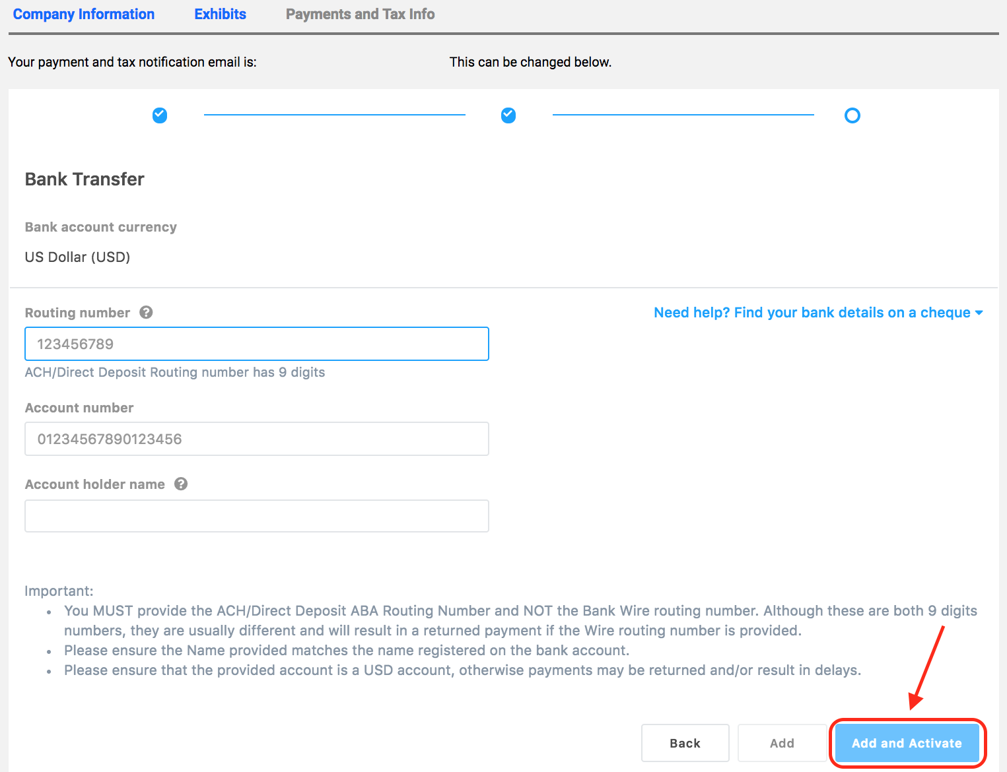
Task: Click the US Dollar (USD) currency text
Action: 77,257
